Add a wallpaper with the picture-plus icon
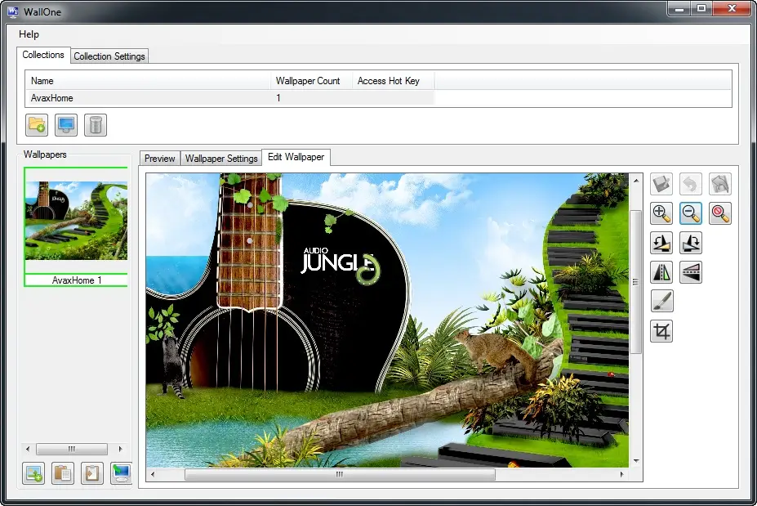This screenshot has width=757, height=506. 33,473
